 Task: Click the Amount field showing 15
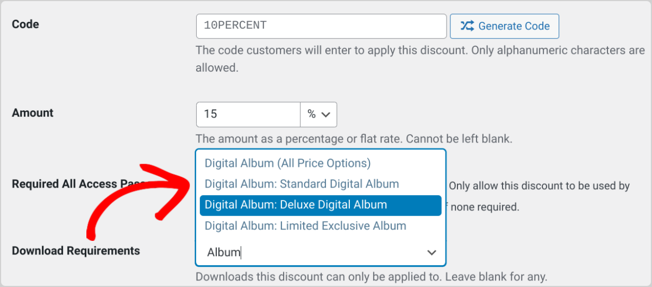tap(248, 114)
